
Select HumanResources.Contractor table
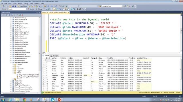click(23, 87)
